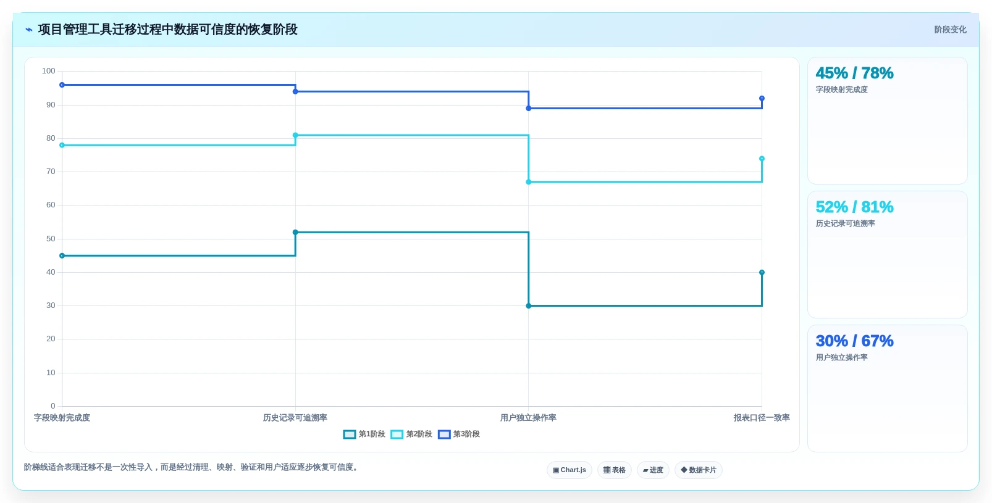992x503 pixels.
Task: Click 第3阶段 data point at 96
Action: pyautogui.click(x=62, y=85)
